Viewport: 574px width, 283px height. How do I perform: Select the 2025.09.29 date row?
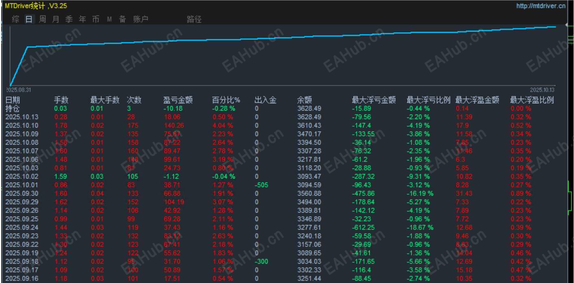21,202
